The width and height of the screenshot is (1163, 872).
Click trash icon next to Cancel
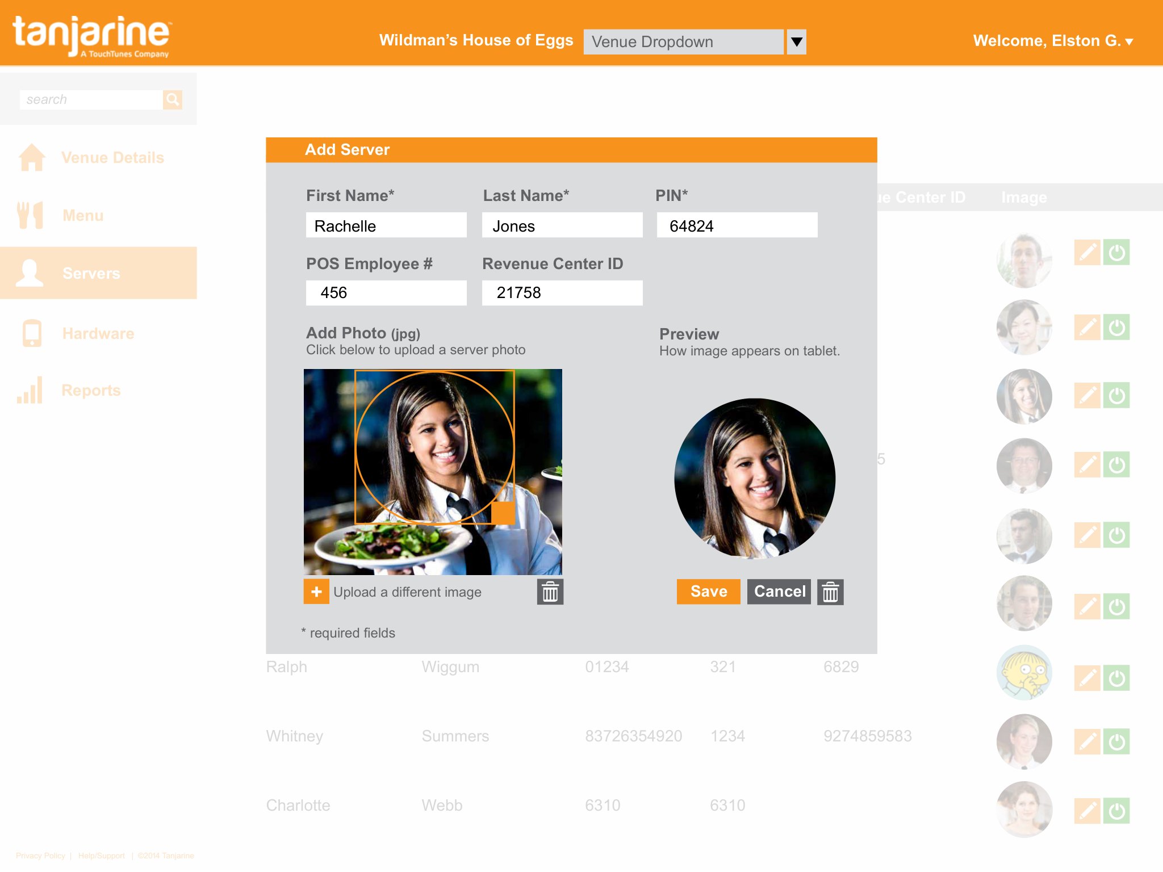tap(830, 592)
